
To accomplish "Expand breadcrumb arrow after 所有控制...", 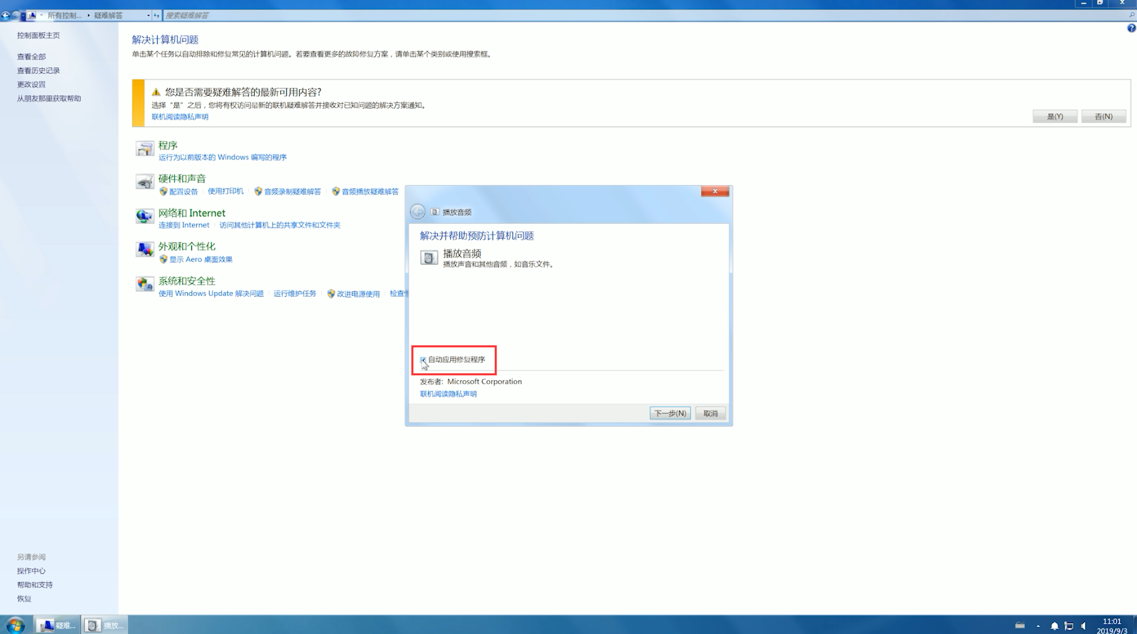I will [x=88, y=15].
